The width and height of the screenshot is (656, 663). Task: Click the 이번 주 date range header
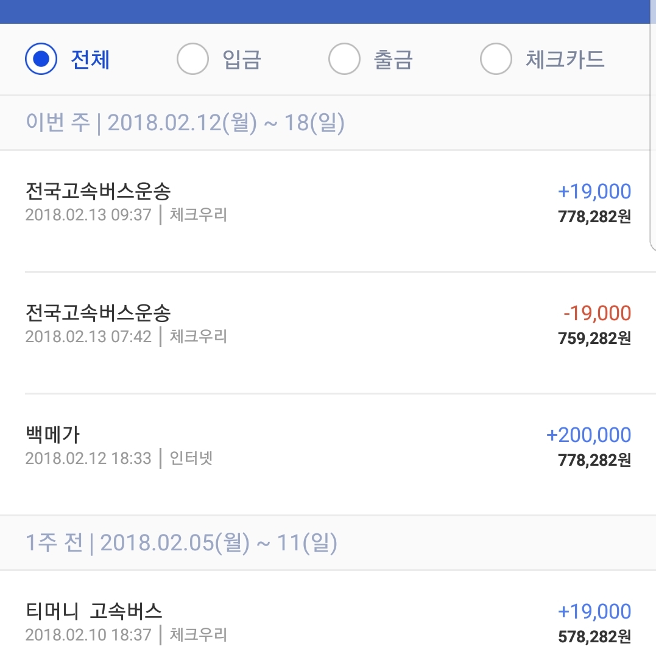(185, 123)
